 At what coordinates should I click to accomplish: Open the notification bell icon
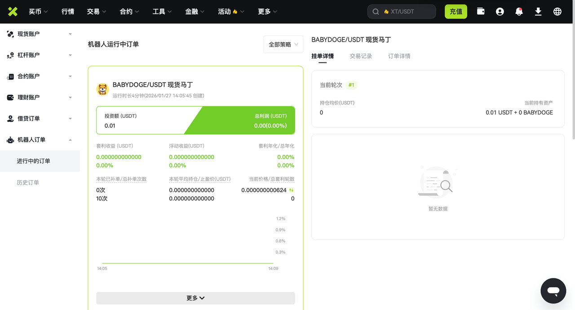pyautogui.click(x=519, y=12)
